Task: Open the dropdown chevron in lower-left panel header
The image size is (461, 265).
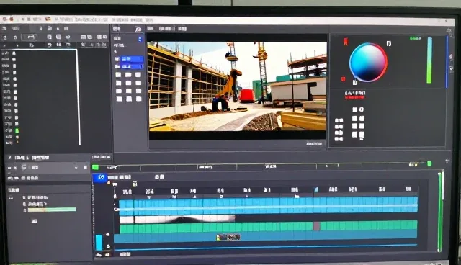Action: point(76,168)
